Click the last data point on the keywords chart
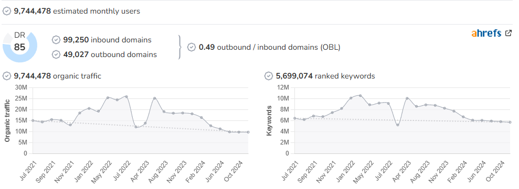This screenshot has height=189, width=519. click(x=510, y=123)
